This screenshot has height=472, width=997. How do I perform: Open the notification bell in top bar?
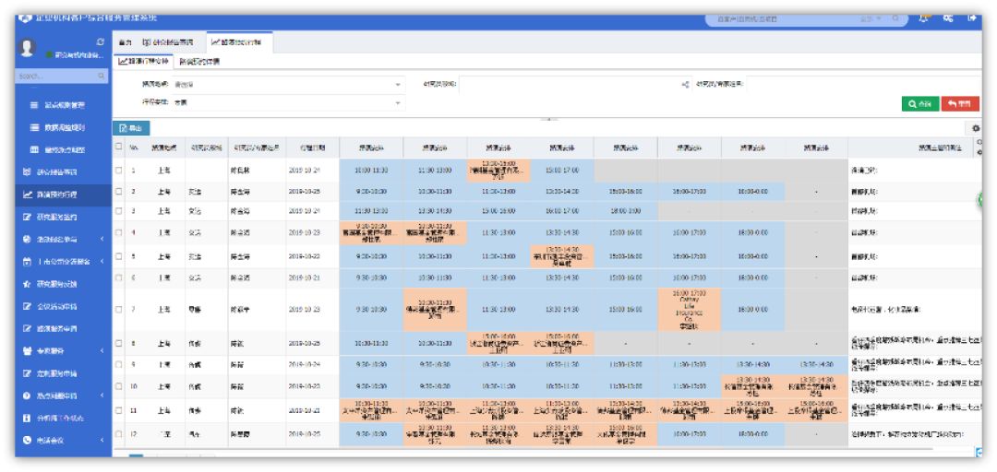click(922, 18)
